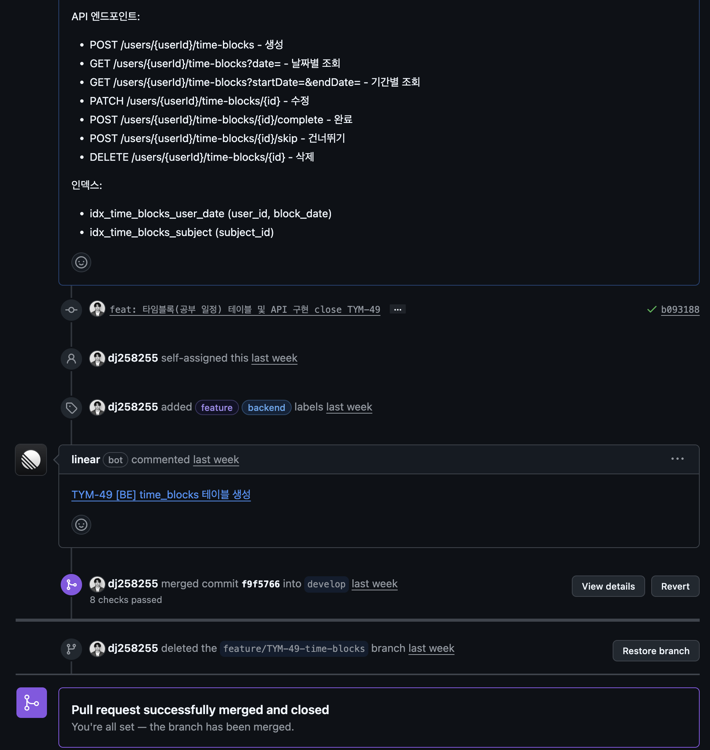Click the green check icon beside commit b093188
Screen dimensions: 710x750
tap(651, 310)
